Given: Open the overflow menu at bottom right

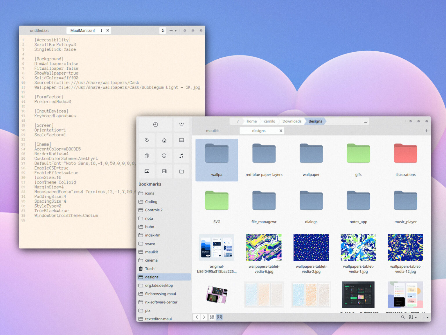Looking at the screenshot, I should 424,317.
